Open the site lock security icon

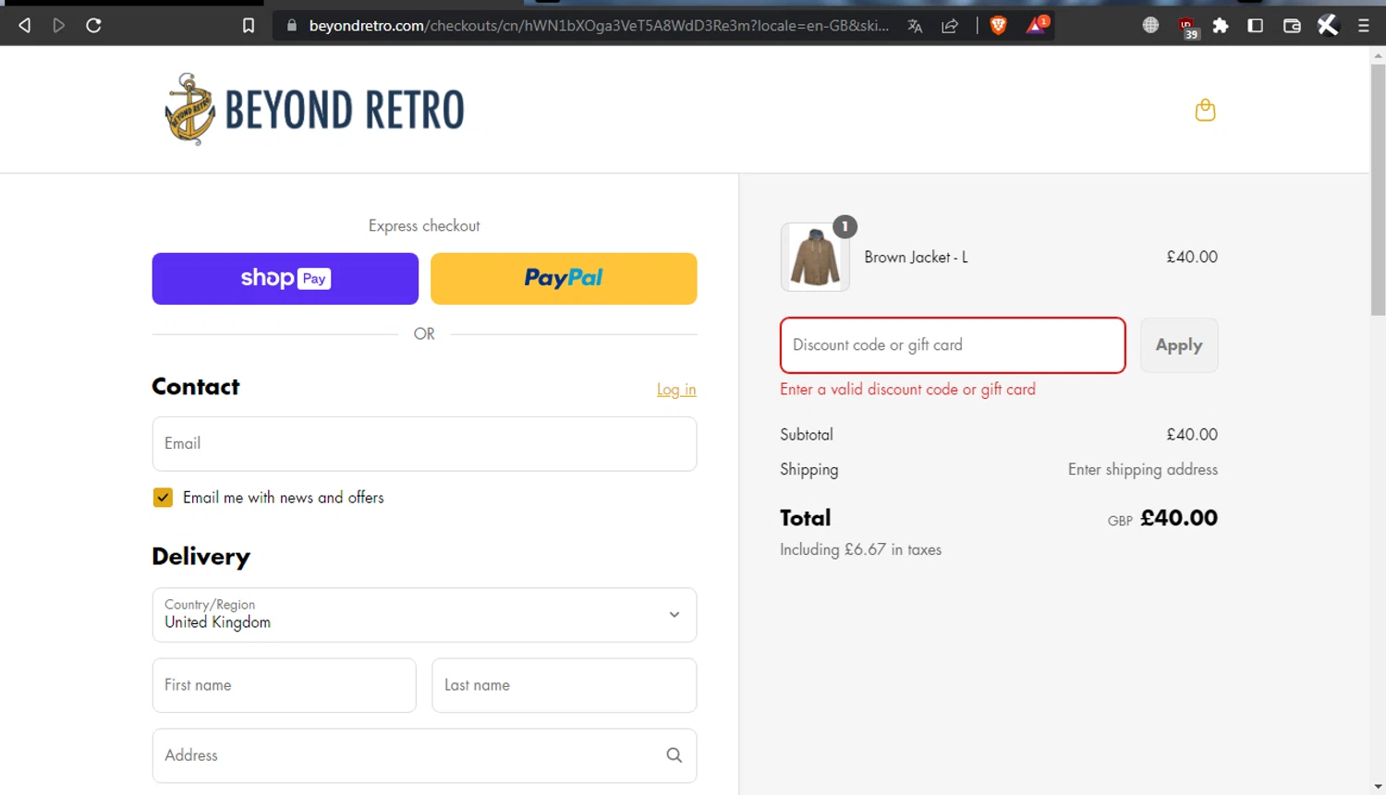pyautogui.click(x=292, y=26)
